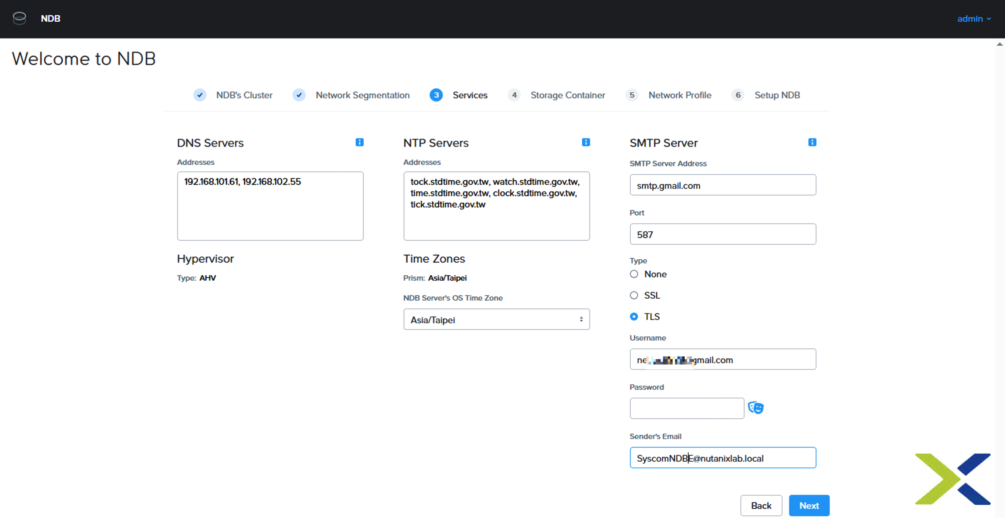Click the NDB's Cluster completed checkmark

pyautogui.click(x=200, y=95)
